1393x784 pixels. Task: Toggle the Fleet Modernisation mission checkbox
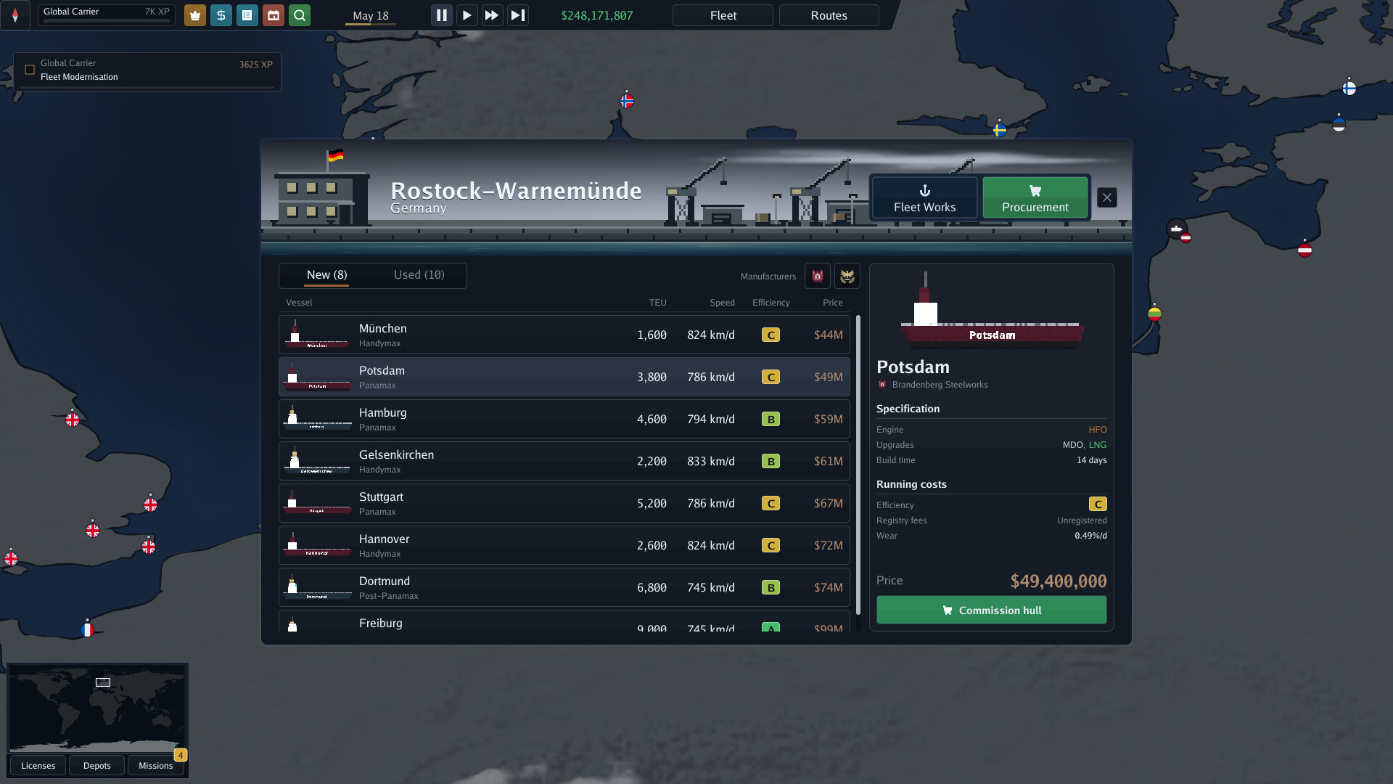coord(30,70)
